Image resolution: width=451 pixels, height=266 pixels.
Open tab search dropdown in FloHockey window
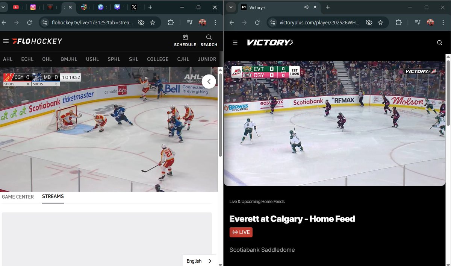(4, 7)
